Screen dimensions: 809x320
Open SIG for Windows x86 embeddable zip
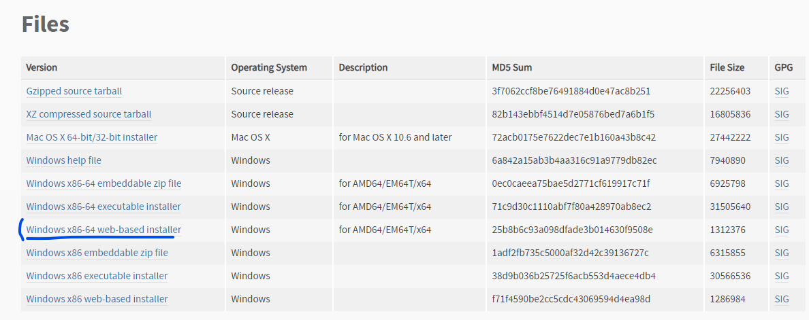tap(782, 253)
